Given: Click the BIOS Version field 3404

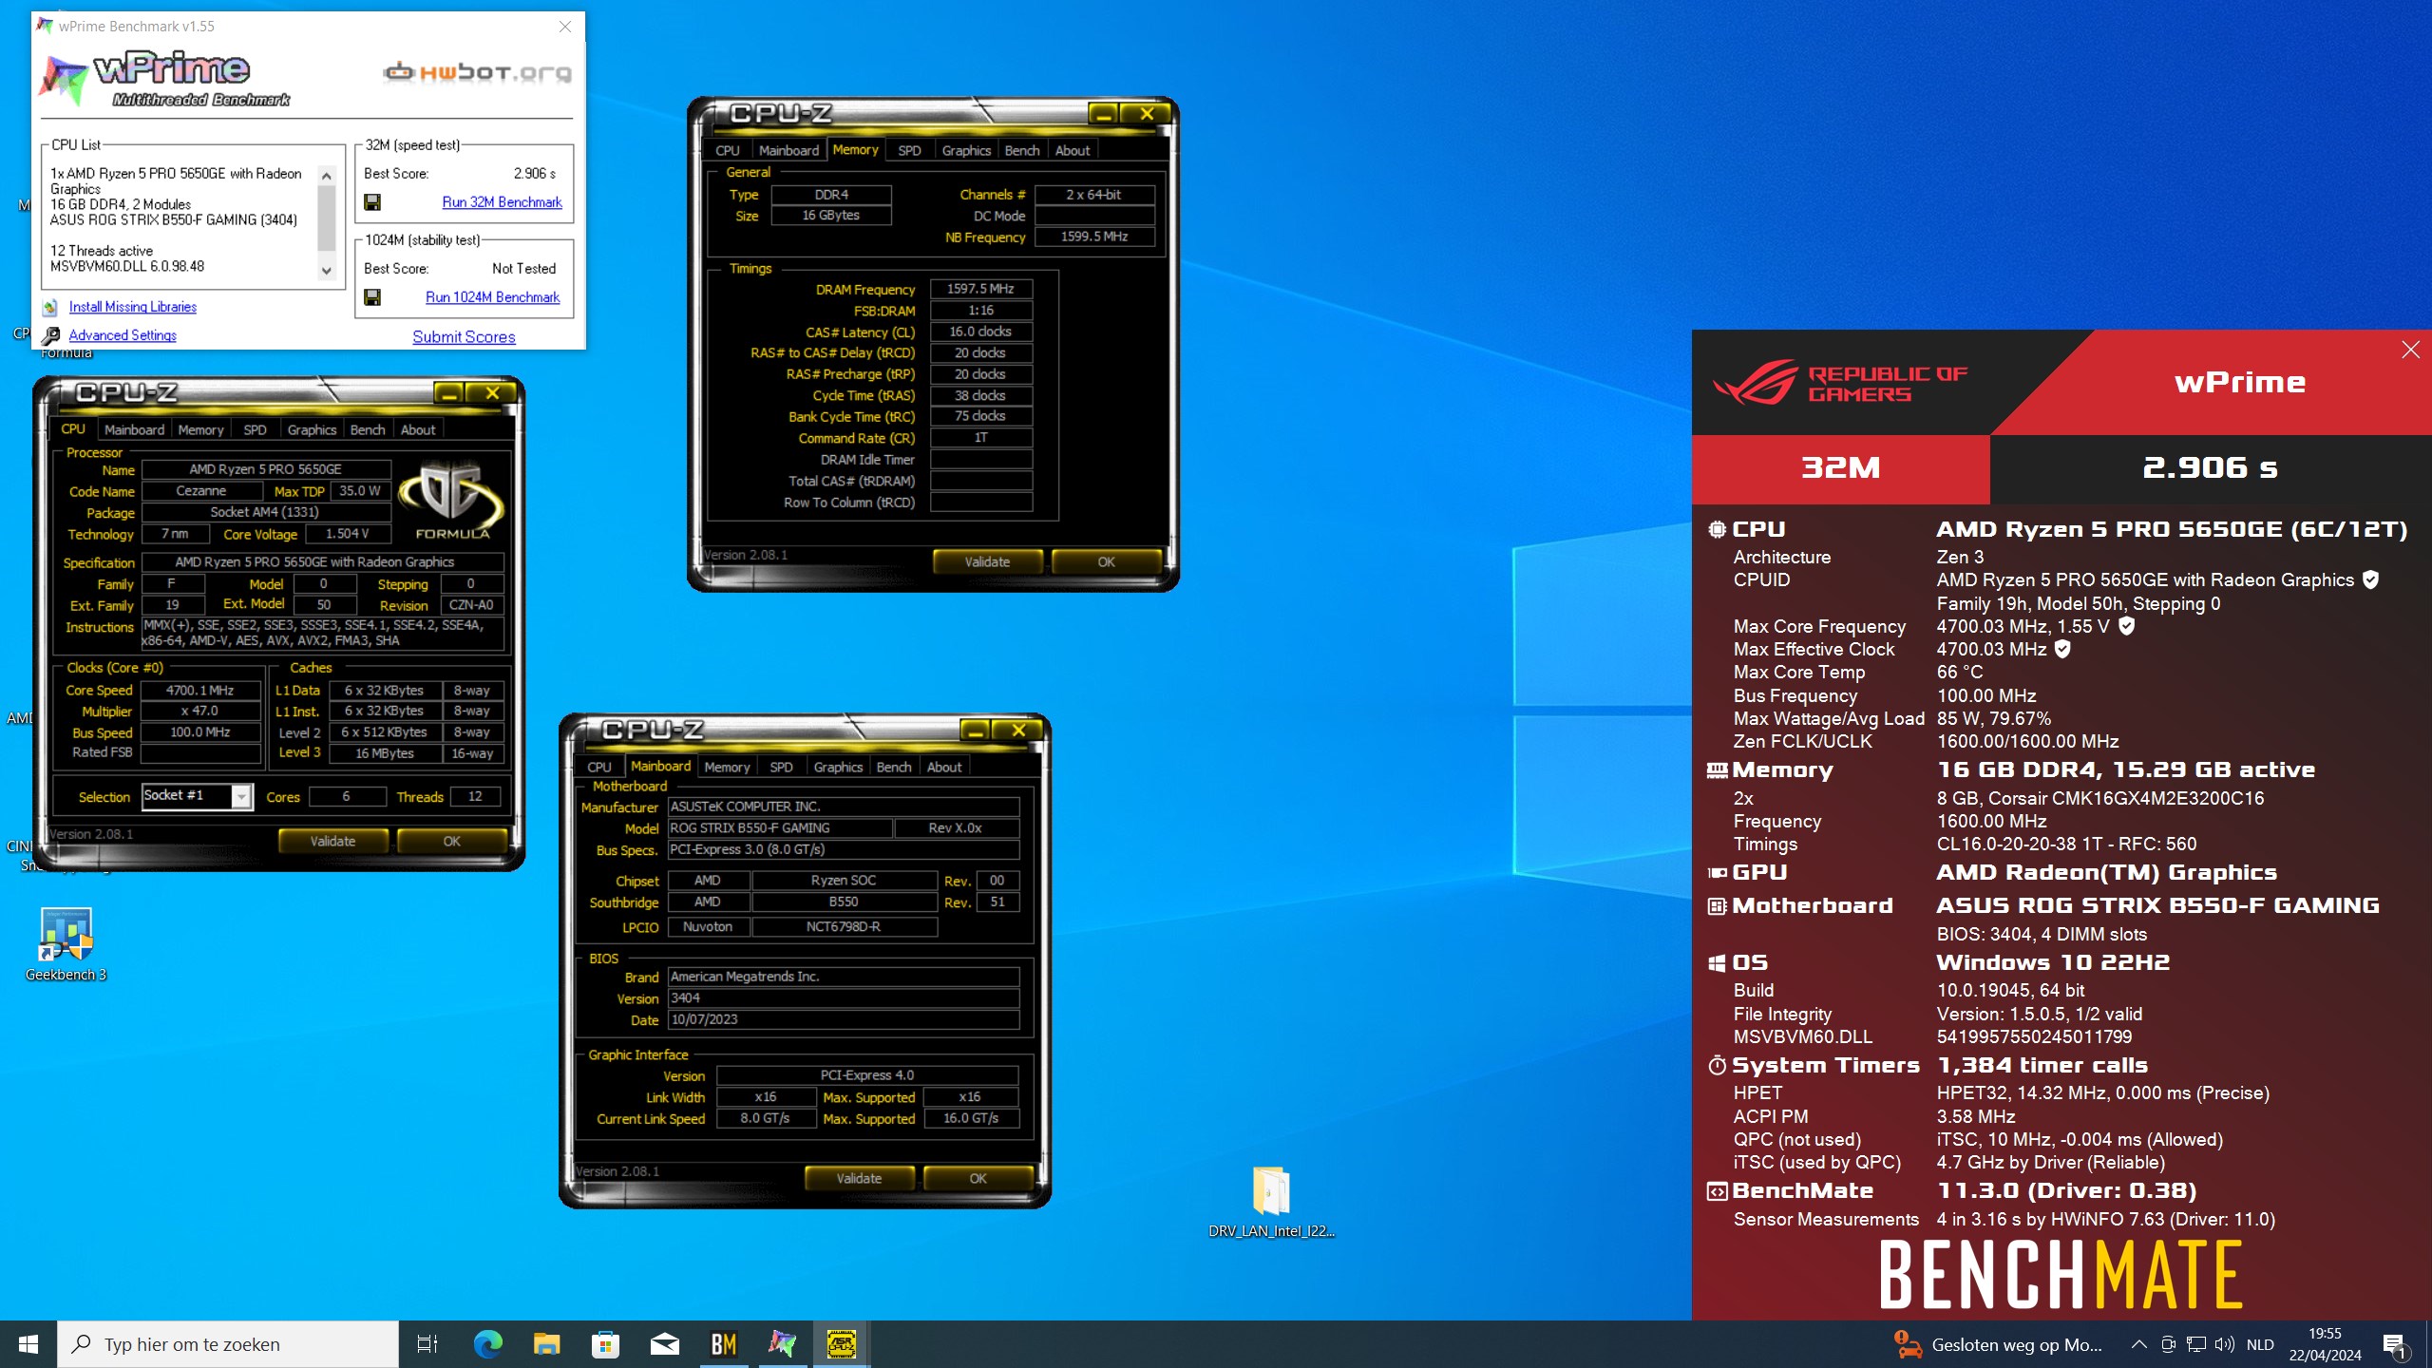Looking at the screenshot, I should 844,998.
